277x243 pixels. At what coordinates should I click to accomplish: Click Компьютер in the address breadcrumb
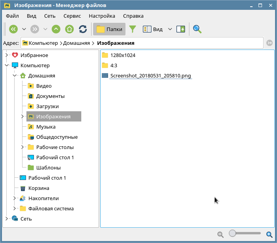pyautogui.click(x=43, y=43)
